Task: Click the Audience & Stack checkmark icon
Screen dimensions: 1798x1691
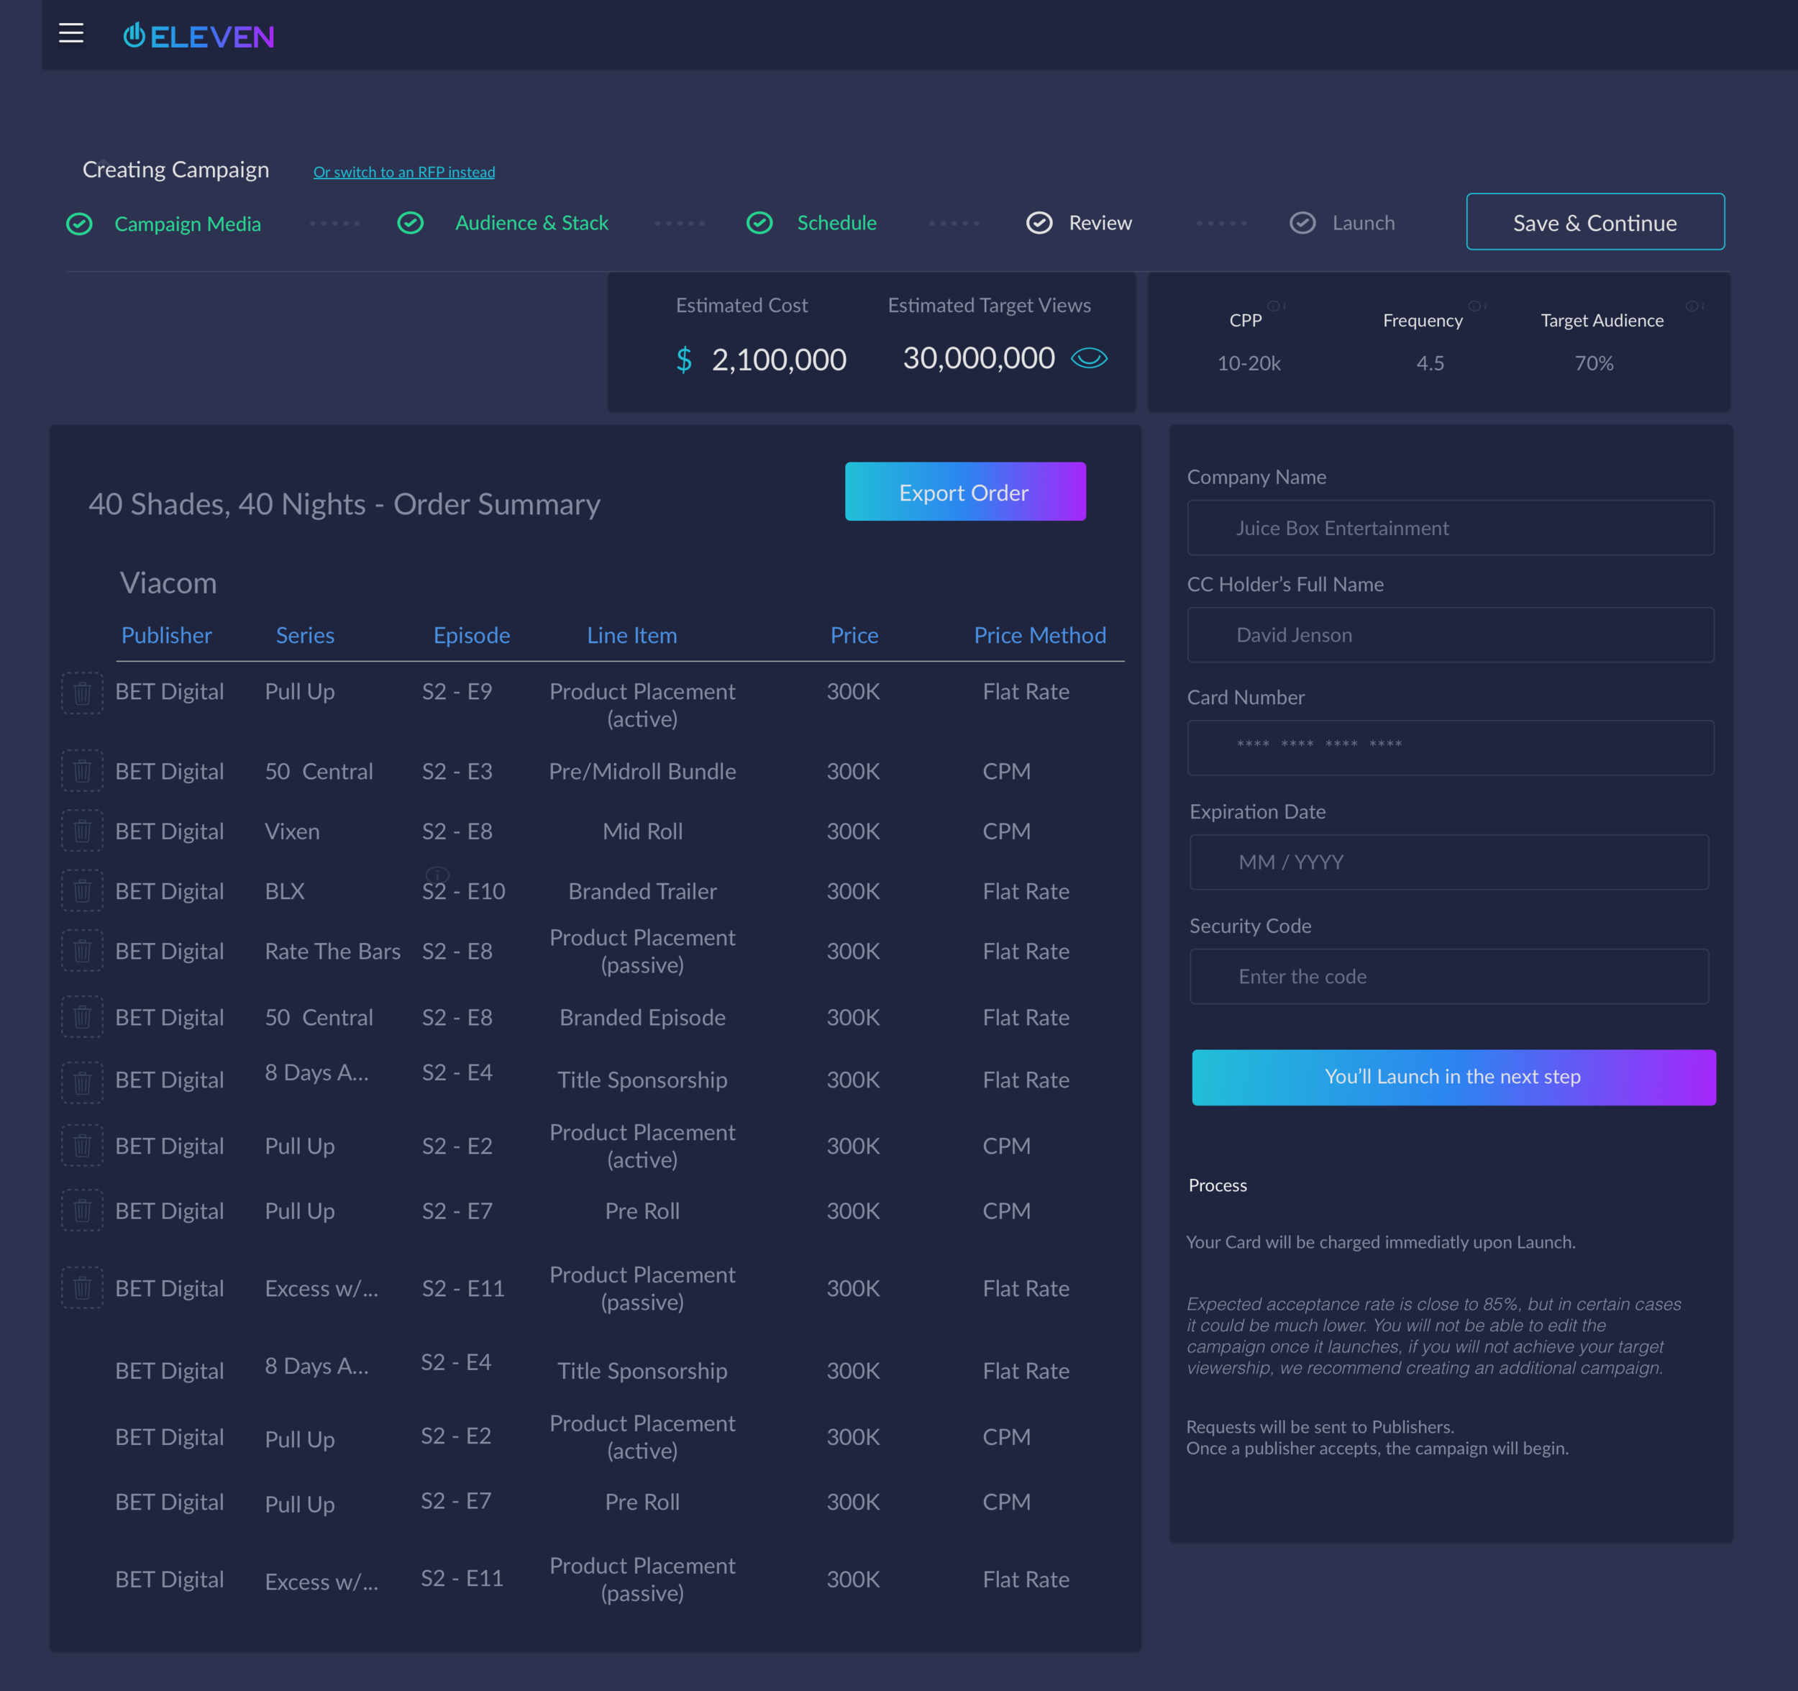Action: [411, 222]
